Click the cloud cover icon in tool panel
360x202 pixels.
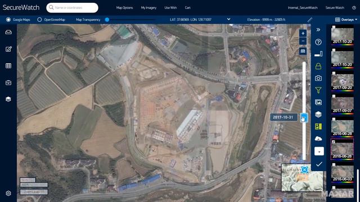pos(318,139)
